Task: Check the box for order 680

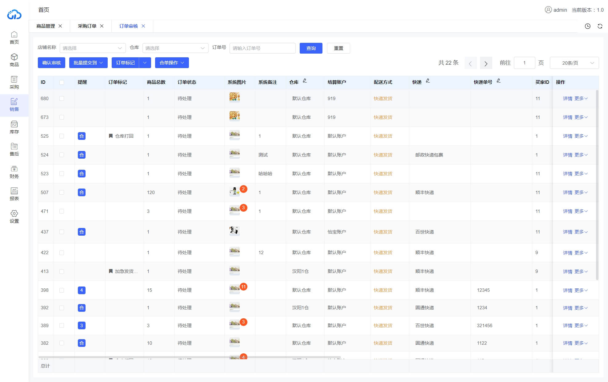Action: (x=62, y=99)
